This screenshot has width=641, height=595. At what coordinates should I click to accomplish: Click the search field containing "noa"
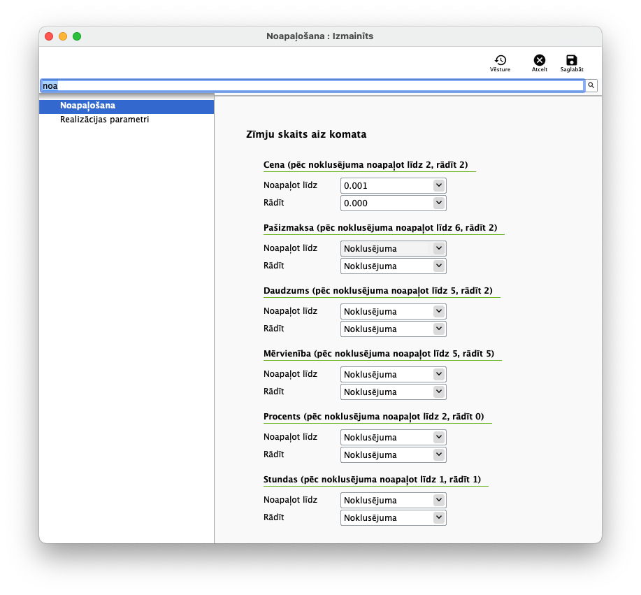click(312, 85)
